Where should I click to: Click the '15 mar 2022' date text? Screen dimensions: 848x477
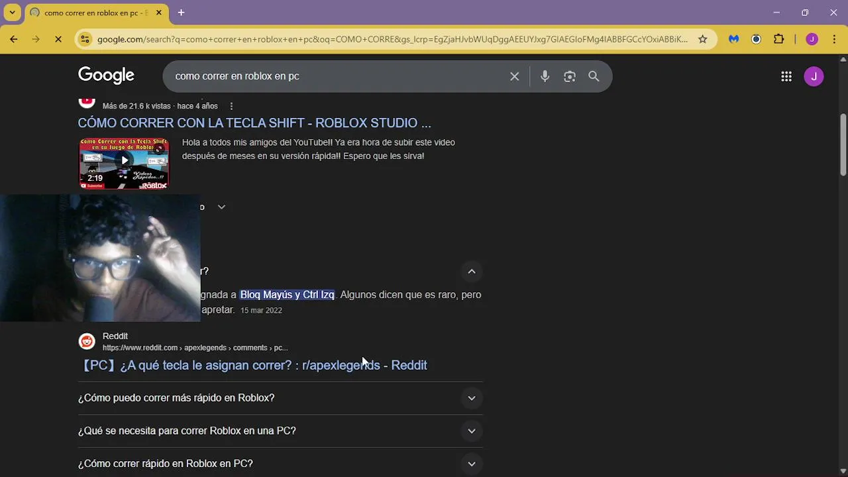coord(261,310)
